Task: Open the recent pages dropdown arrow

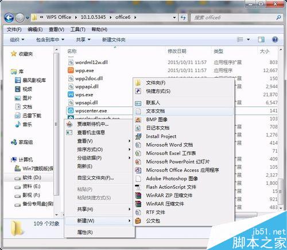Action: 28,18
